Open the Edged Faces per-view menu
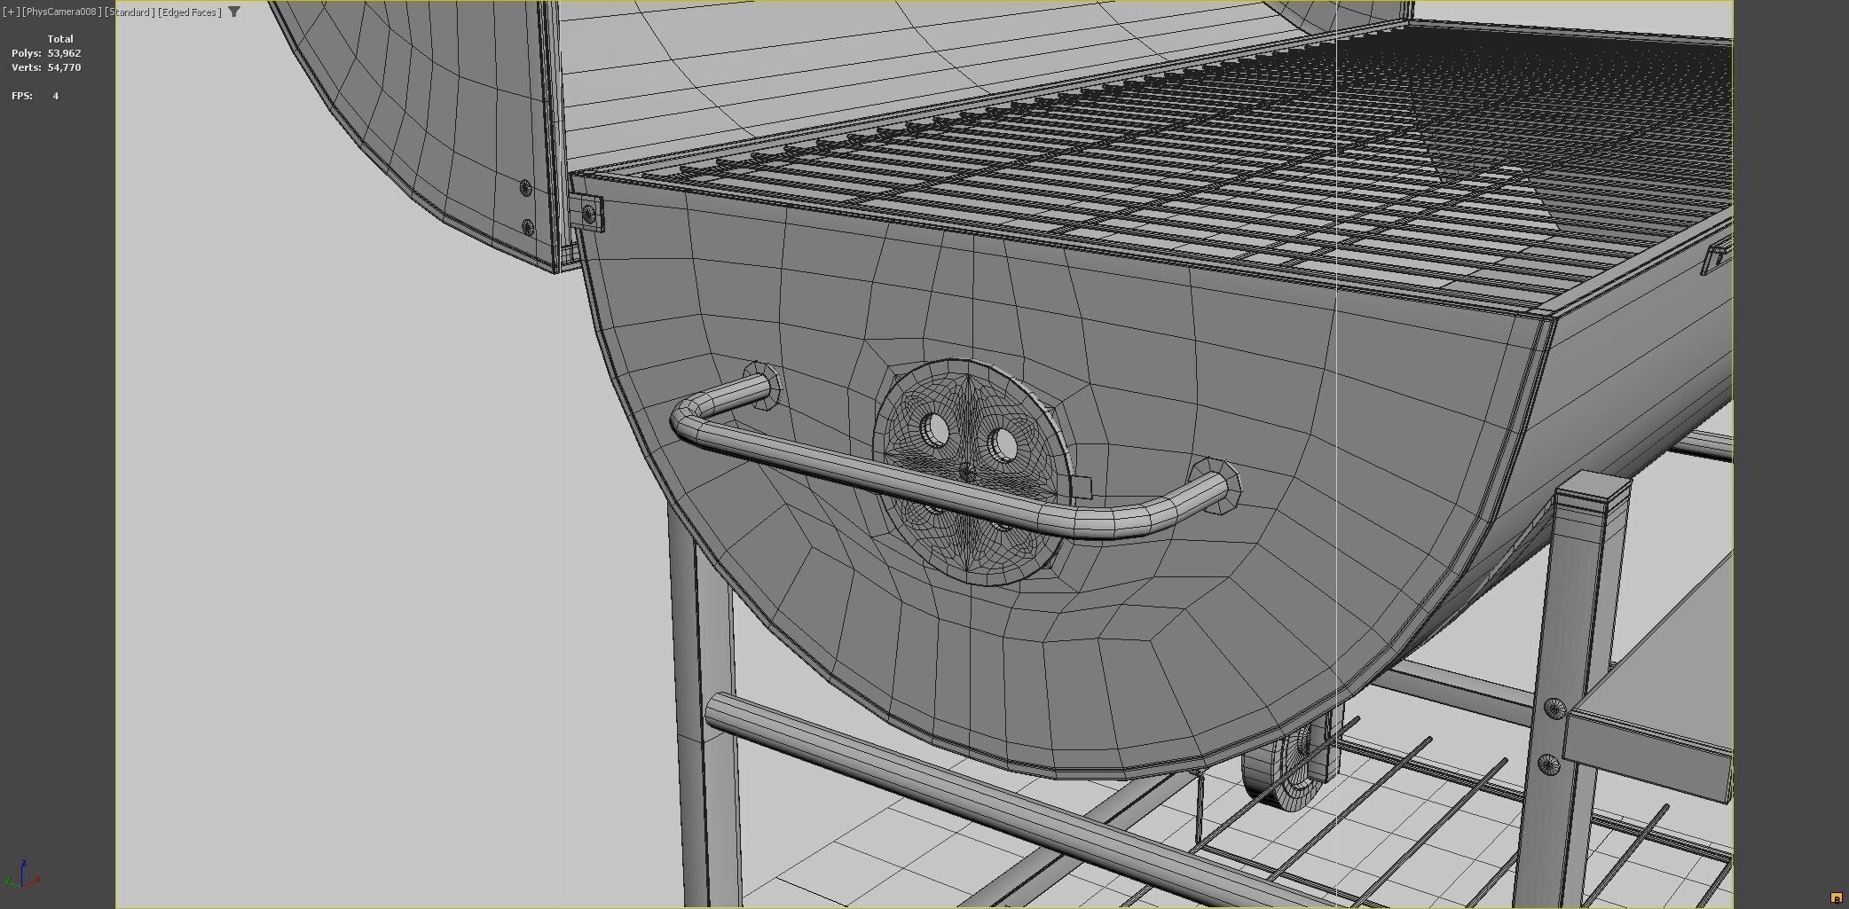The image size is (1849, 909). 189,12
